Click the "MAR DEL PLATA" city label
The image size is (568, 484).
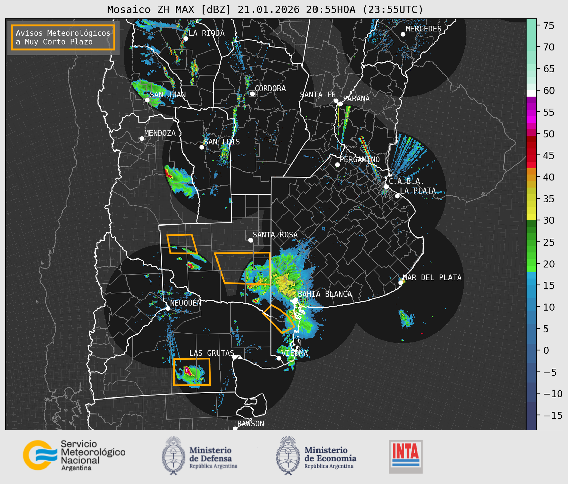(432, 277)
